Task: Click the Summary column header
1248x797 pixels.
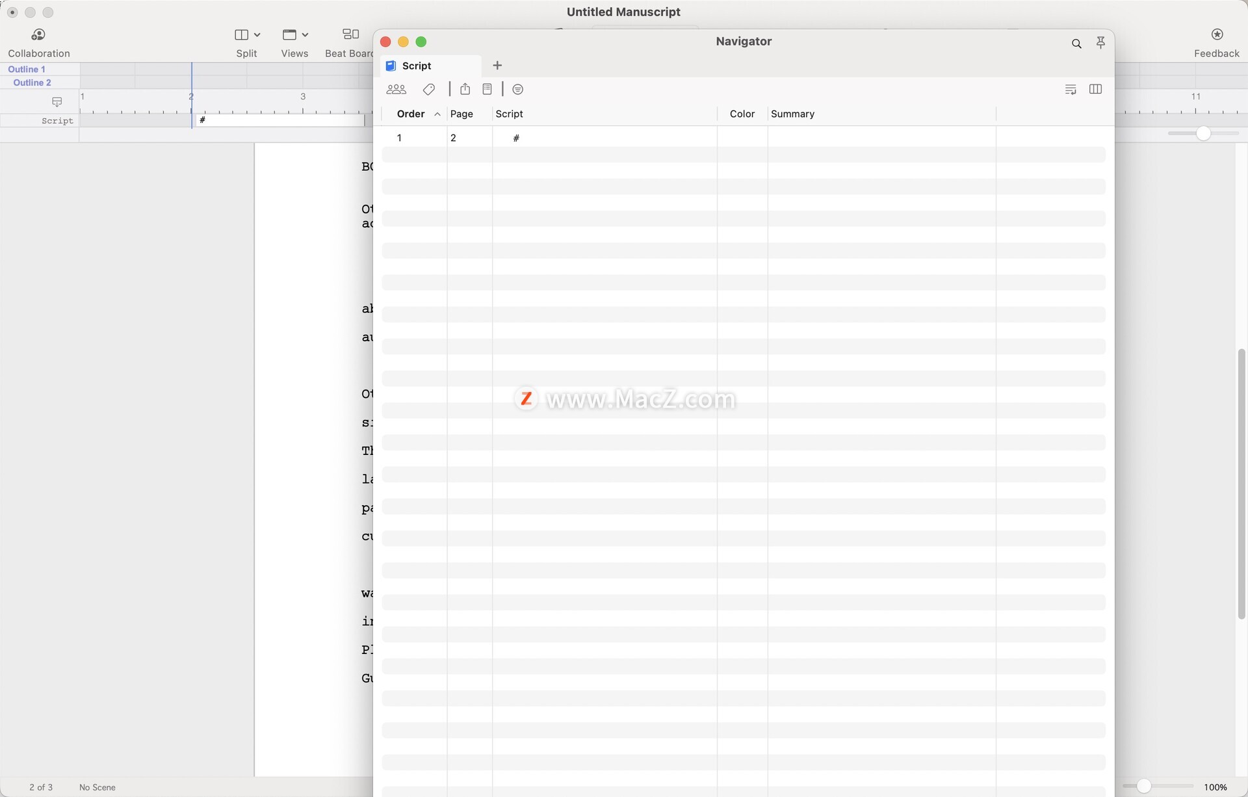Action: point(792,114)
